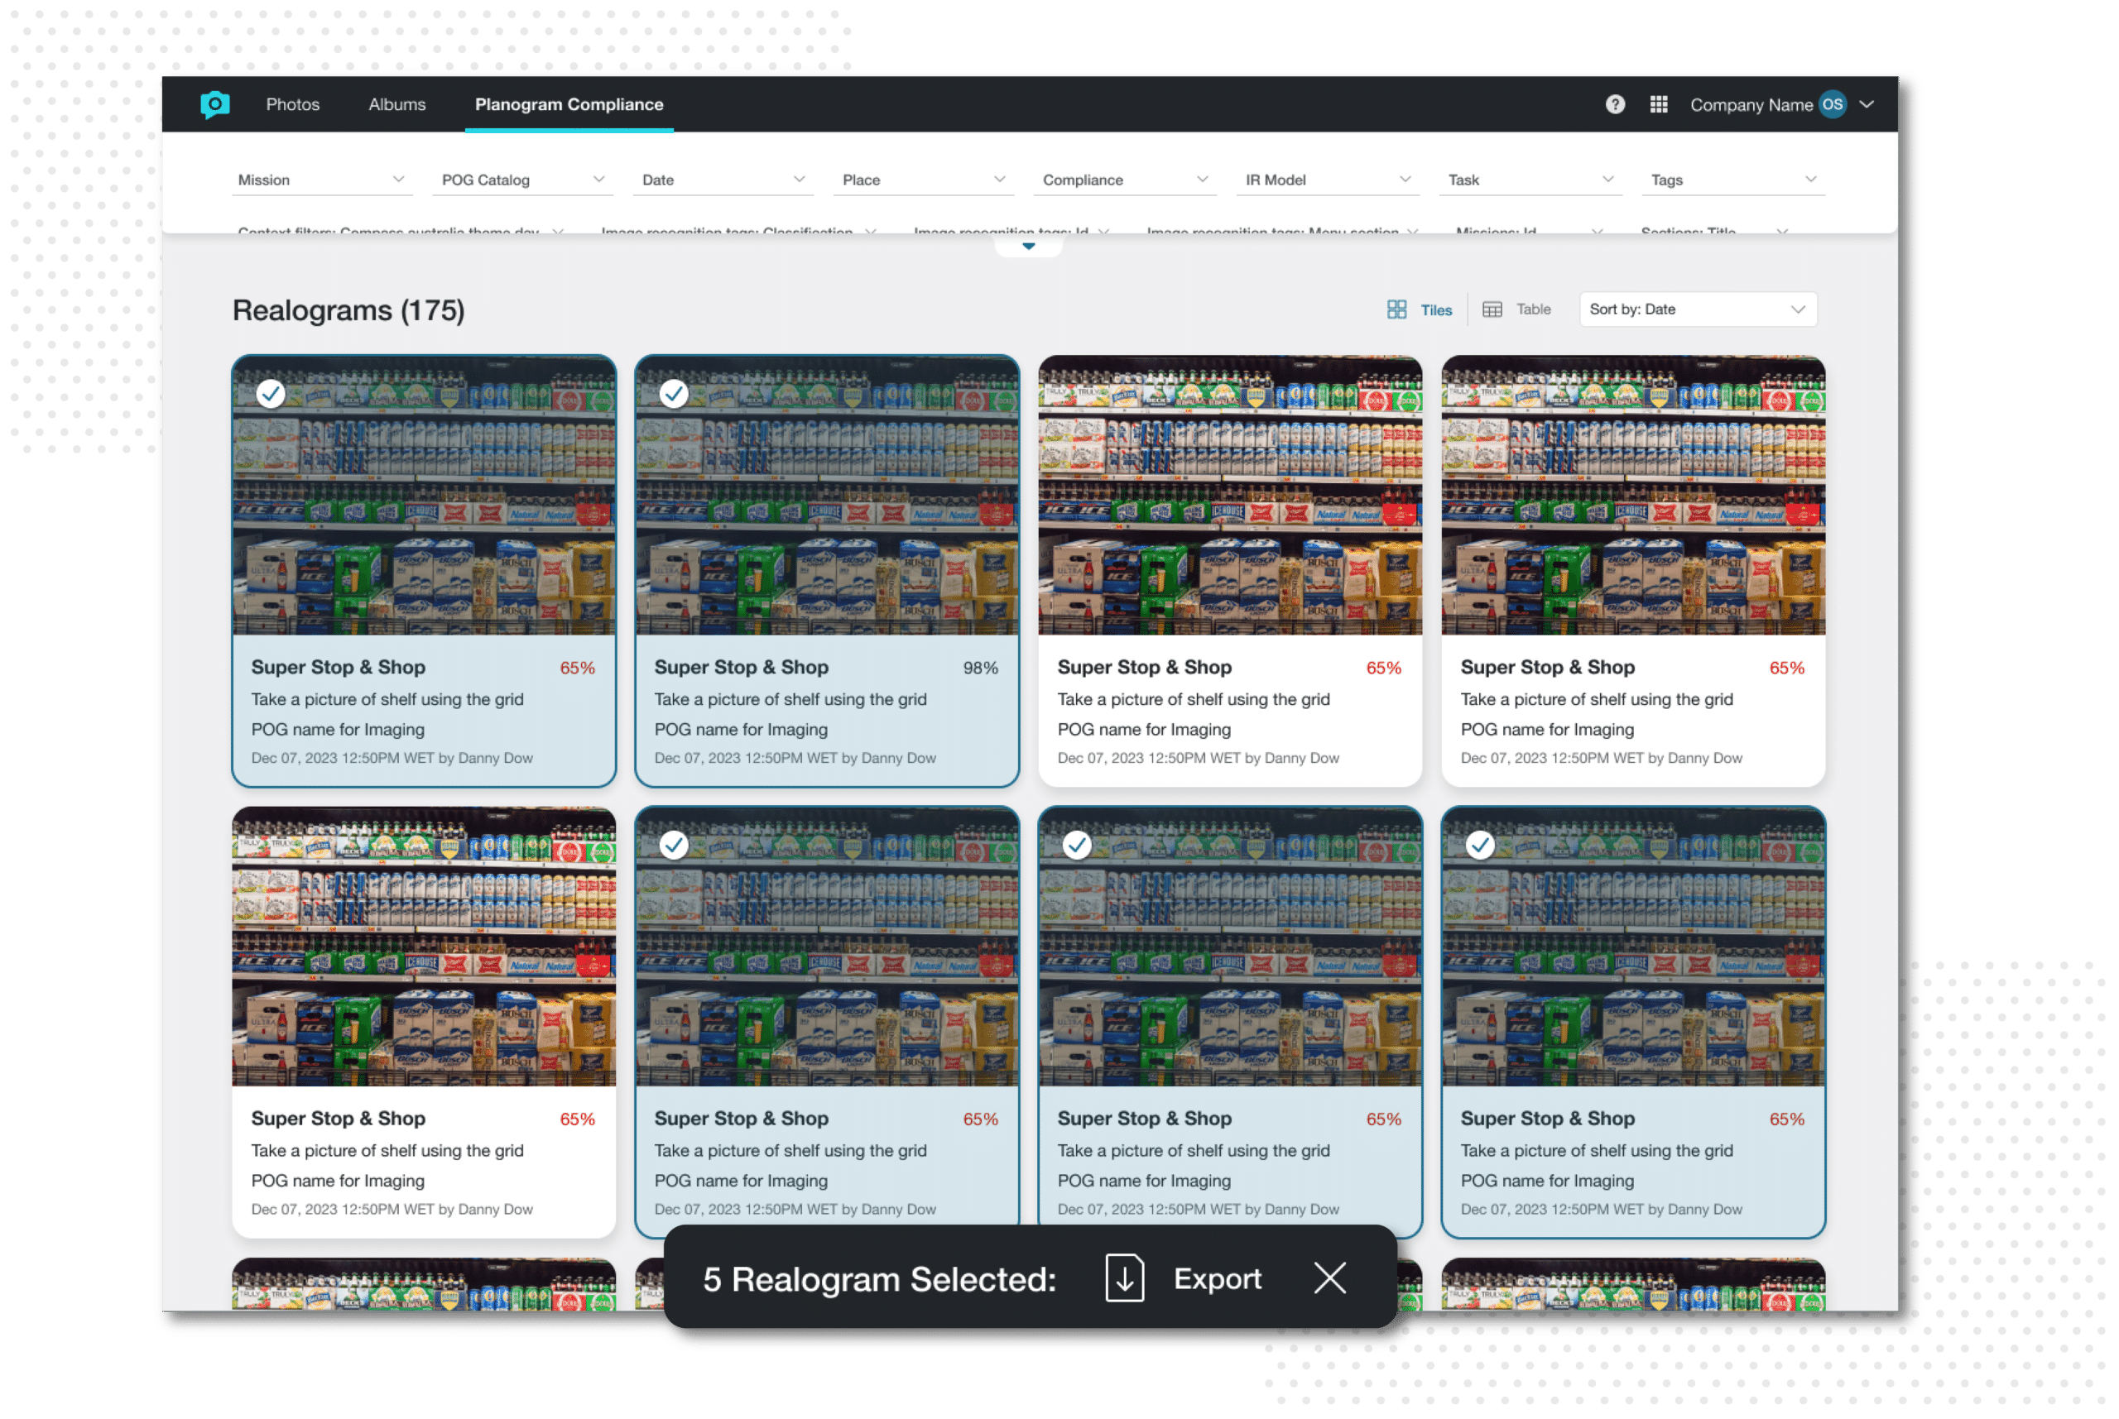This screenshot has height=1419, width=2119.
Task: Click the 98% compliance value
Action: 980,668
